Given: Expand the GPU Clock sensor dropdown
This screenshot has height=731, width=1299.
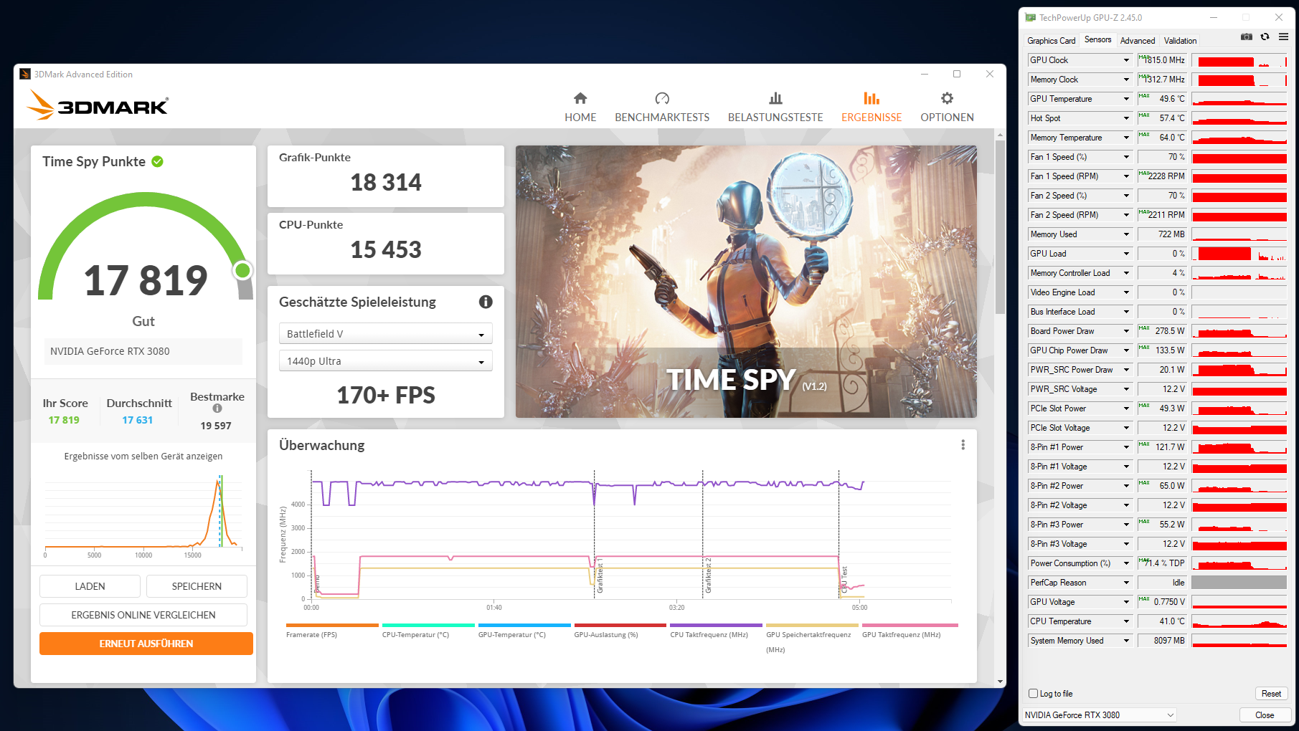Looking at the screenshot, I should 1126,60.
